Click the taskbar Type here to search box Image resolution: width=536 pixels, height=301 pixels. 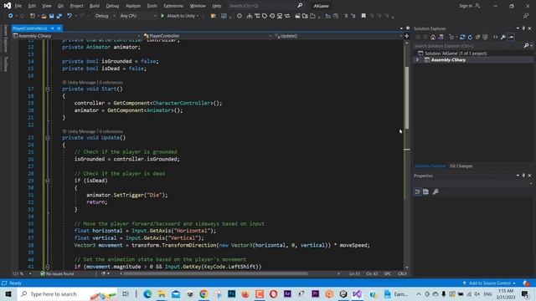tap(67, 293)
